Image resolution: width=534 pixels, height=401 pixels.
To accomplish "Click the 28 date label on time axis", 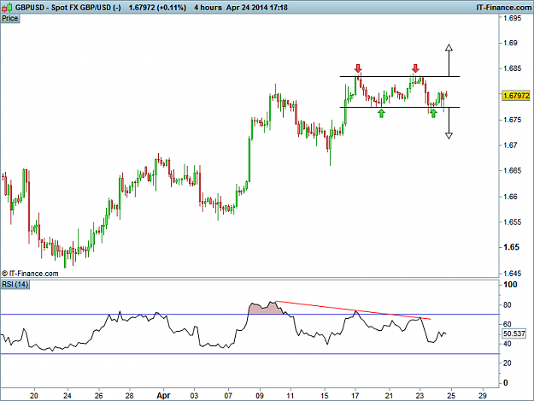I will (x=129, y=396).
